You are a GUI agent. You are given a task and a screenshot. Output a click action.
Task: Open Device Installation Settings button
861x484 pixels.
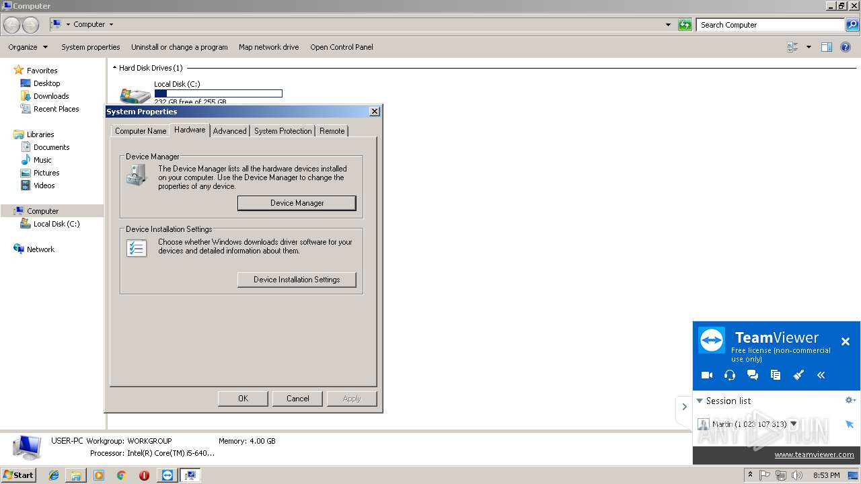[x=297, y=280]
